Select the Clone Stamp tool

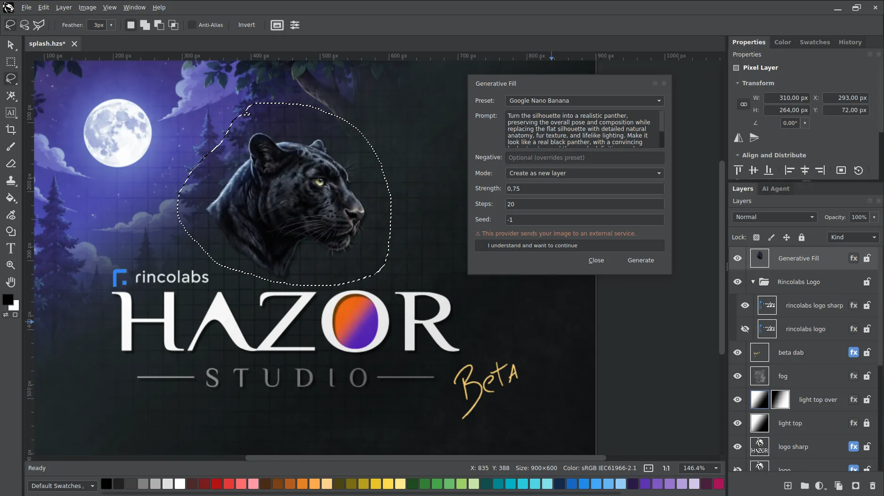point(10,180)
